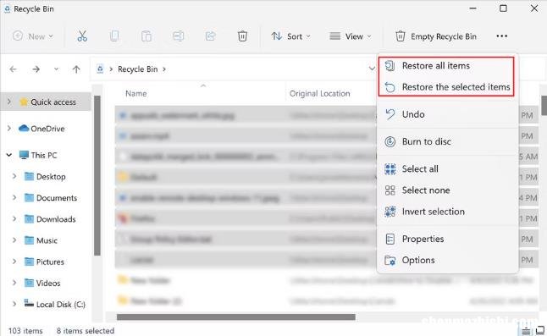Image resolution: width=547 pixels, height=336 pixels.
Task: Click the Rename icon in toolbar
Action: pos(179,36)
